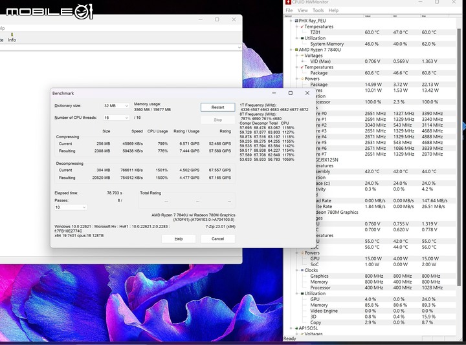Collapse the PHX Ray_PEU tree node
466x345 pixels.
[291, 21]
